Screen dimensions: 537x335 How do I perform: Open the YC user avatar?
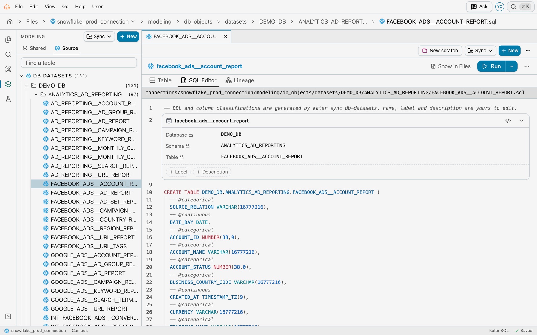click(x=499, y=7)
